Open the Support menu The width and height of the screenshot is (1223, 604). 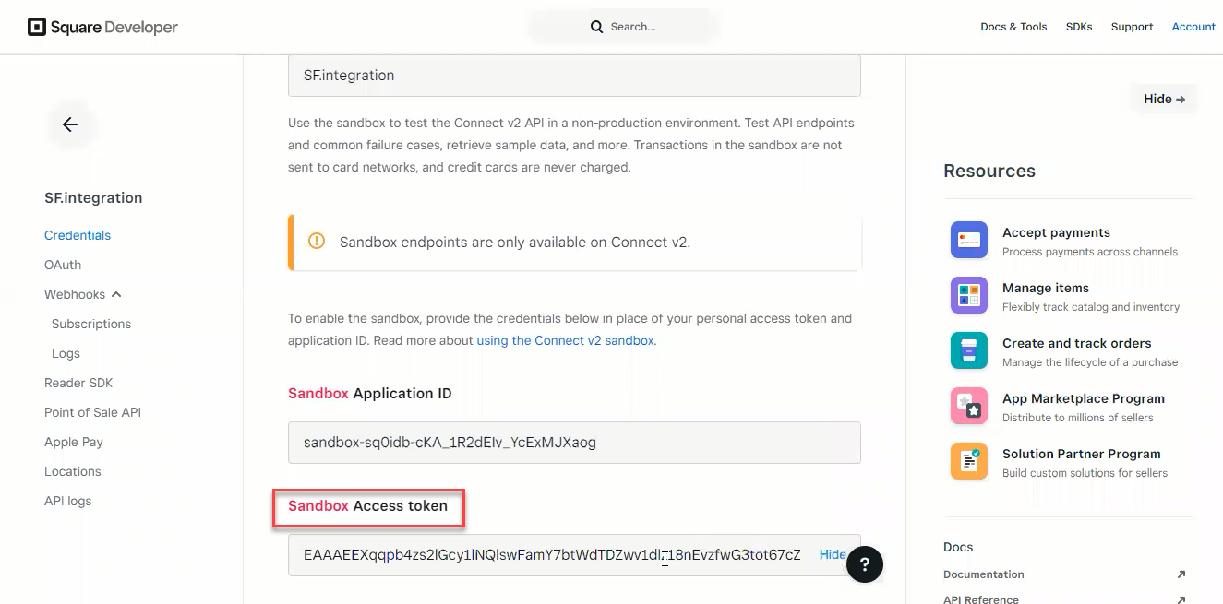click(1132, 27)
